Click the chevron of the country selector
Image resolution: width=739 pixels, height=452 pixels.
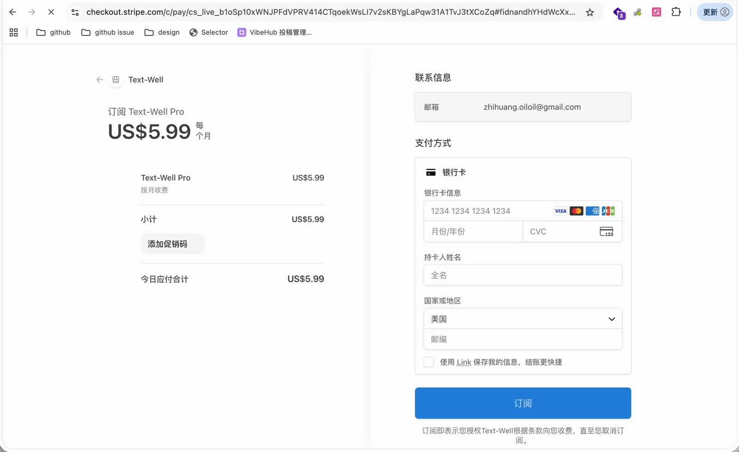coord(612,319)
